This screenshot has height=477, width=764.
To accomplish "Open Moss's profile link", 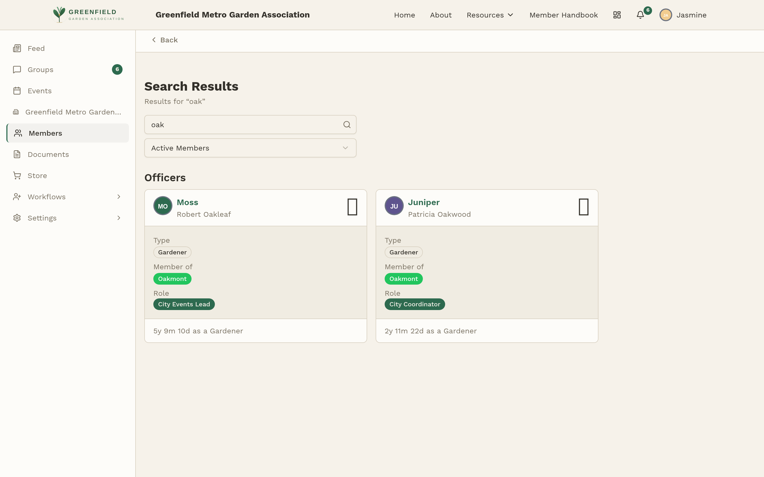I will click(187, 202).
